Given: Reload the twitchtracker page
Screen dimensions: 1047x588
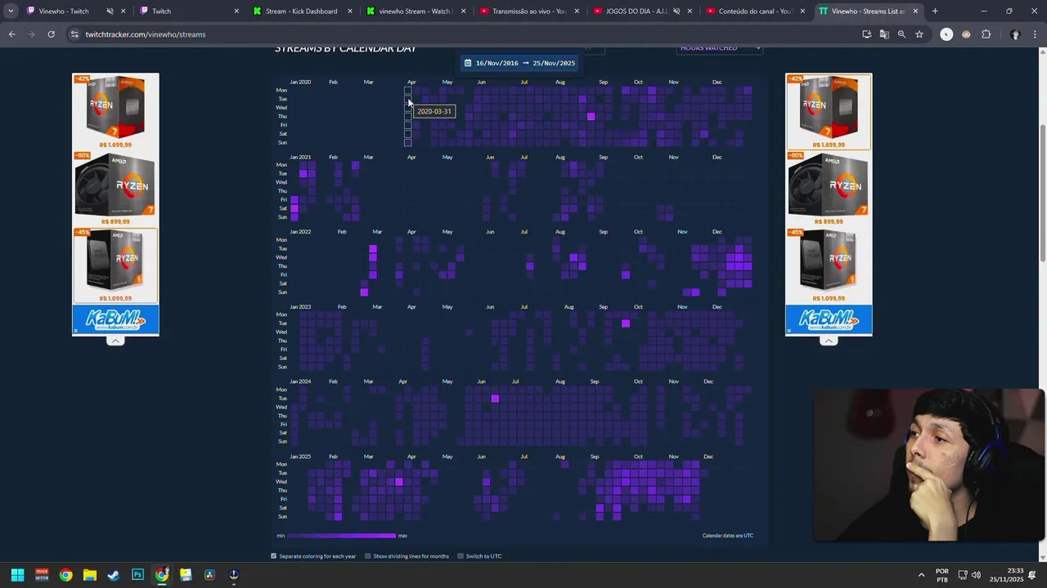Looking at the screenshot, I should 51,34.
